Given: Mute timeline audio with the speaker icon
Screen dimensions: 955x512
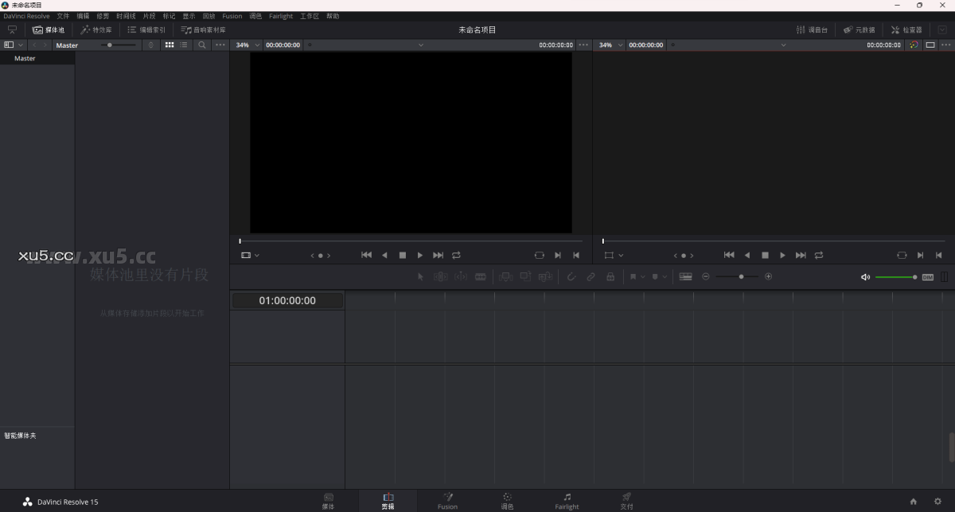Looking at the screenshot, I should 865,276.
